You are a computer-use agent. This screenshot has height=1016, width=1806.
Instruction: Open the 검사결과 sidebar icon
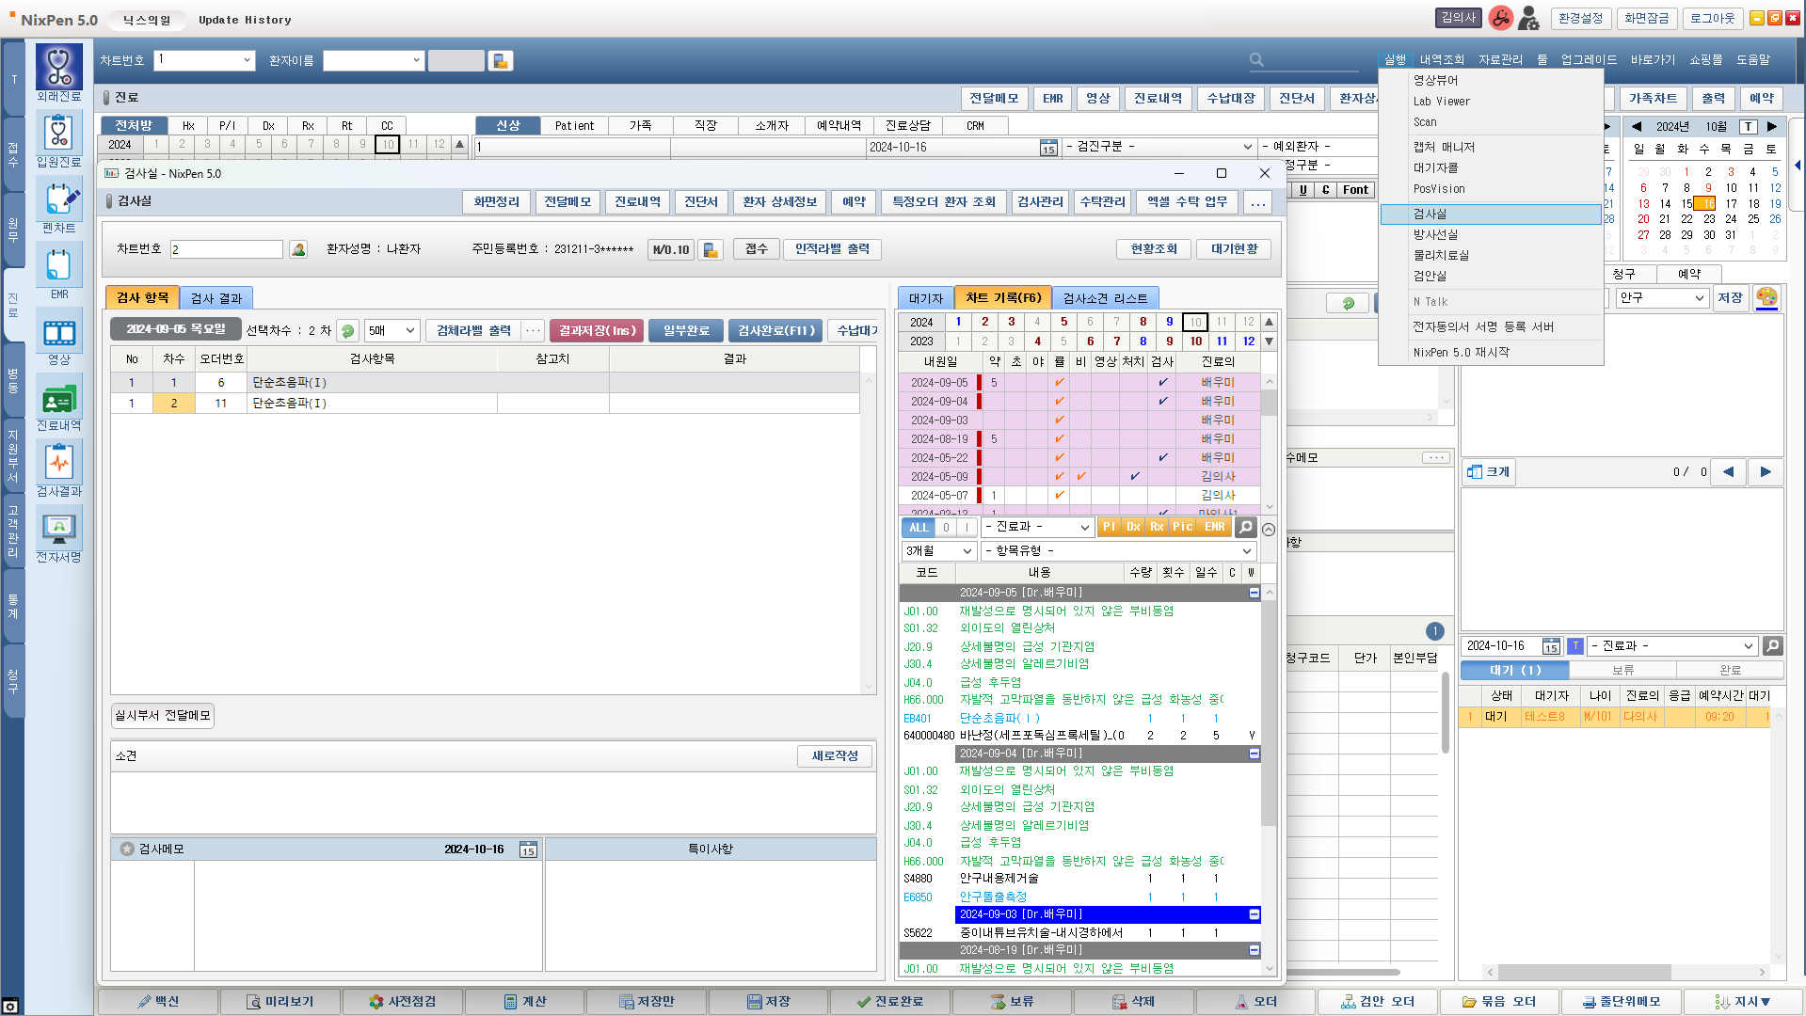coord(59,463)
